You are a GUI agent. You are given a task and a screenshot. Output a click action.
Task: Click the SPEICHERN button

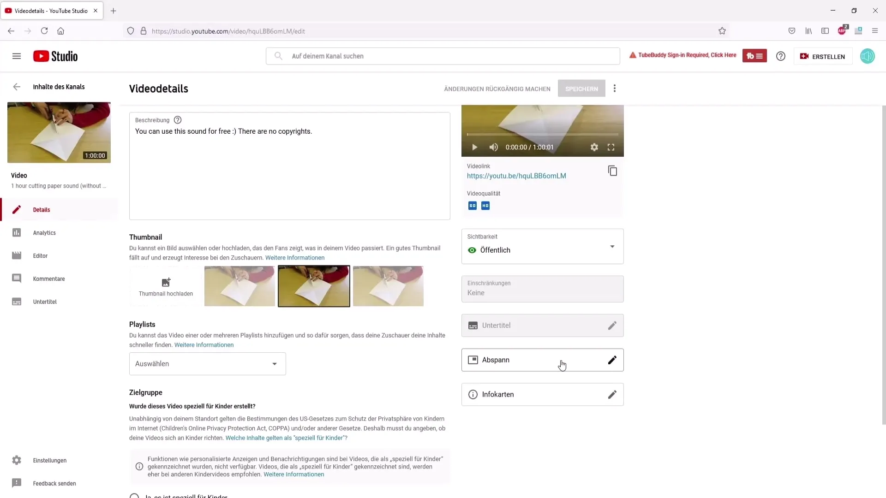[582, 88]
